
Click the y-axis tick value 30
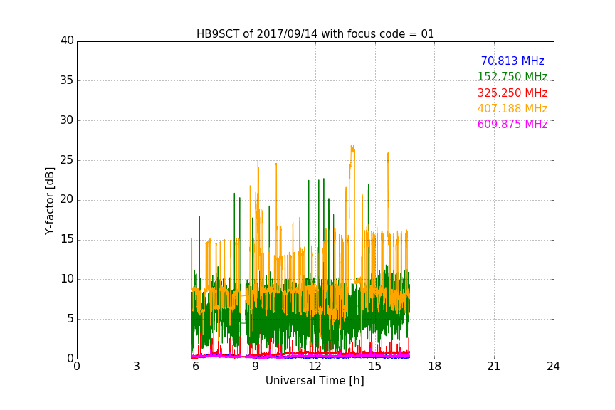click(x=67, y=120)
